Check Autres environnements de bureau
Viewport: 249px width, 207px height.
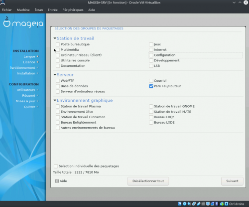pyautogui.click(x=58, y=128)
